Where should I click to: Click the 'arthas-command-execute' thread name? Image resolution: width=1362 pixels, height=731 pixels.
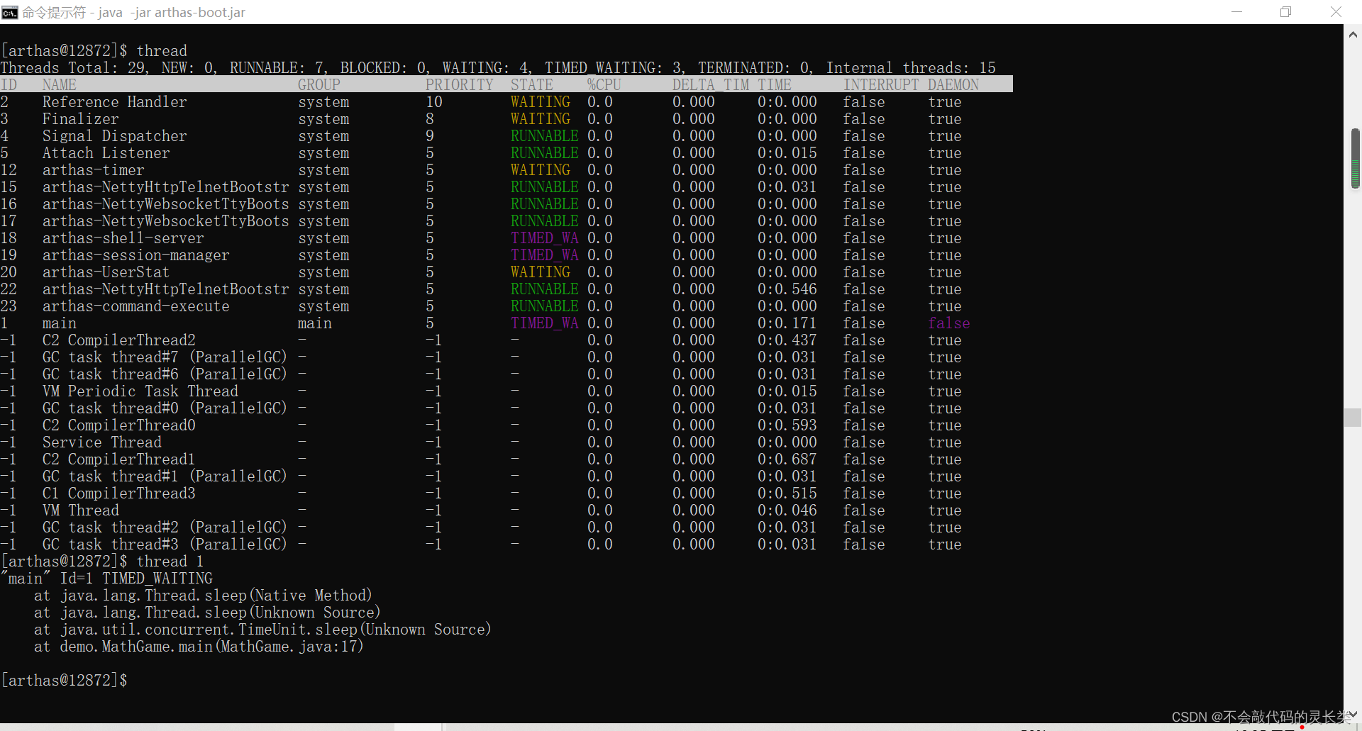pyautogui.click(x=135, y=306)
